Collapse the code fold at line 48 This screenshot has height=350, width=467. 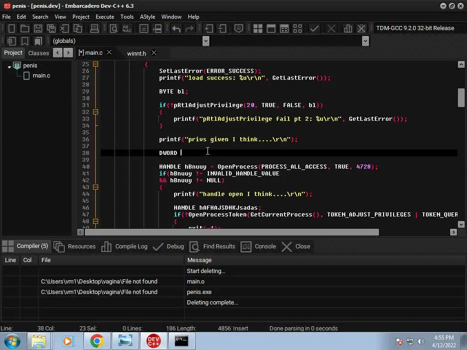click(x=95, y=221)
